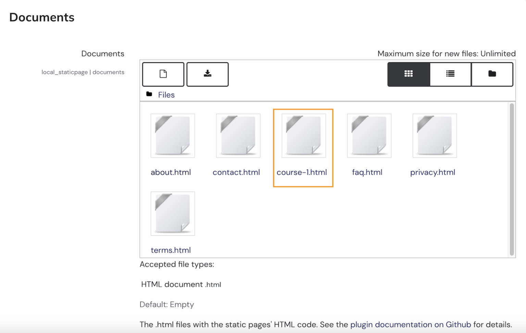Switch to tree display mode

[x=492, y=74]
